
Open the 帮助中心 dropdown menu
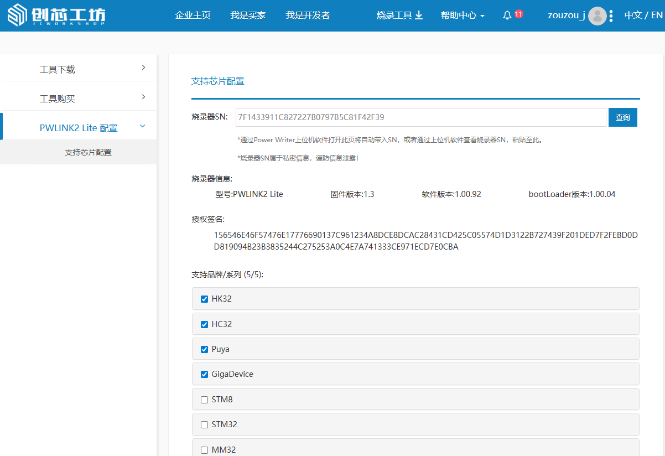(463, 15)
